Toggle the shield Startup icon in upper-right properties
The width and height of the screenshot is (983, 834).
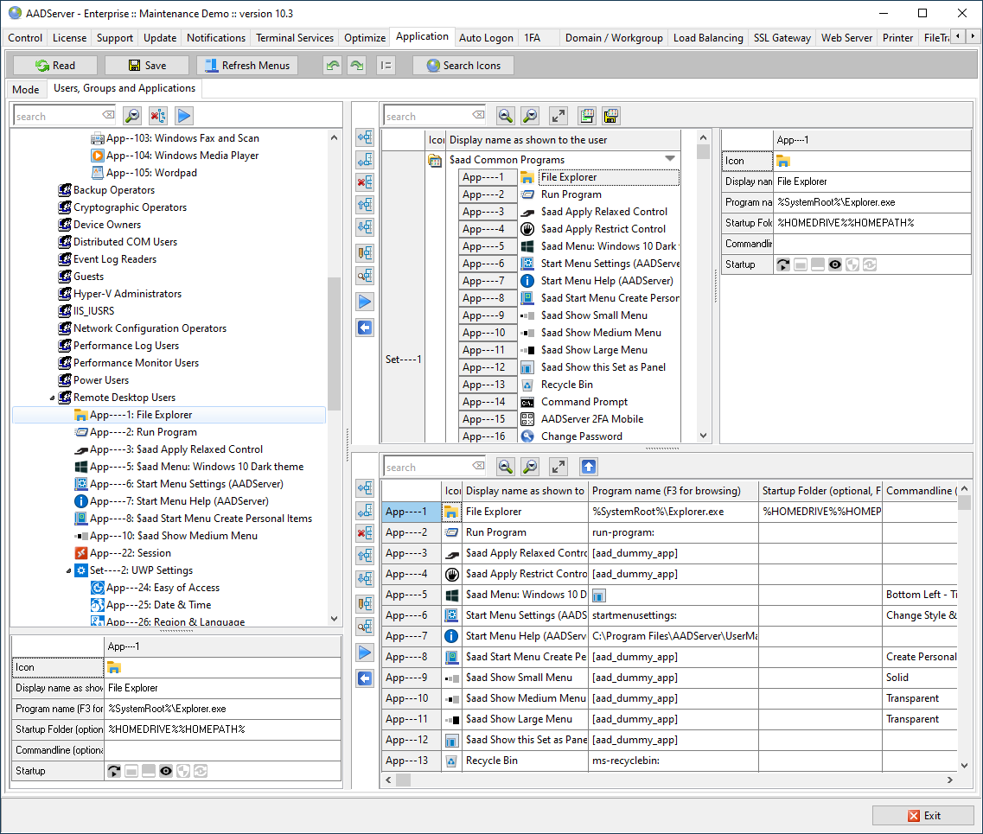851,264
